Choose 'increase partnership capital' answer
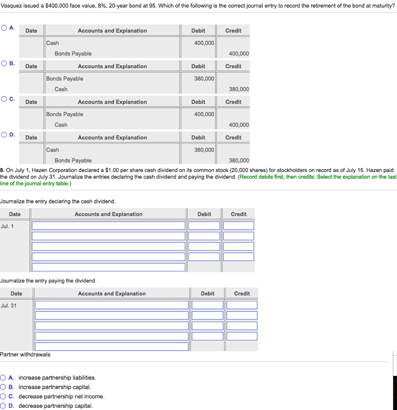 click(3, 387)
